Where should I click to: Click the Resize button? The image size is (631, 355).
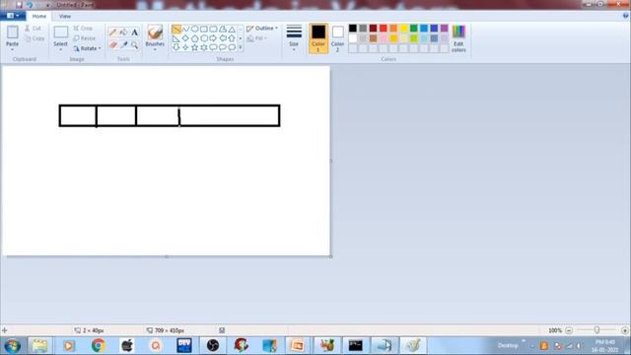tap(85, 38)
